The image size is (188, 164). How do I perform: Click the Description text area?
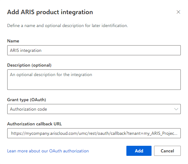click(x=94, y=80)
